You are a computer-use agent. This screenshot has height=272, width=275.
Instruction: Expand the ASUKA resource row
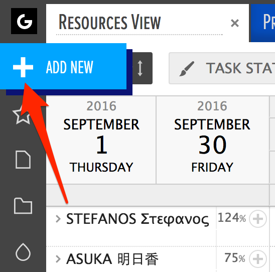point(58,259)
